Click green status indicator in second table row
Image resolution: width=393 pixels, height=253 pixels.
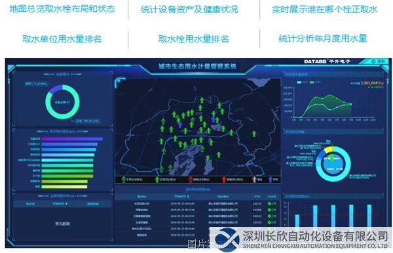[x=269, y=210]
